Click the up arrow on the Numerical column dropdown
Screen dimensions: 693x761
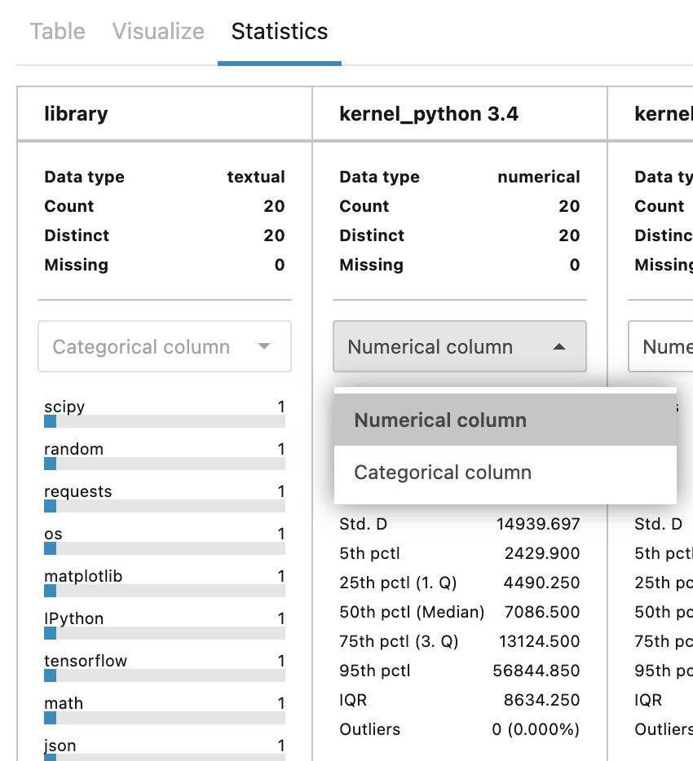point(558,347)
